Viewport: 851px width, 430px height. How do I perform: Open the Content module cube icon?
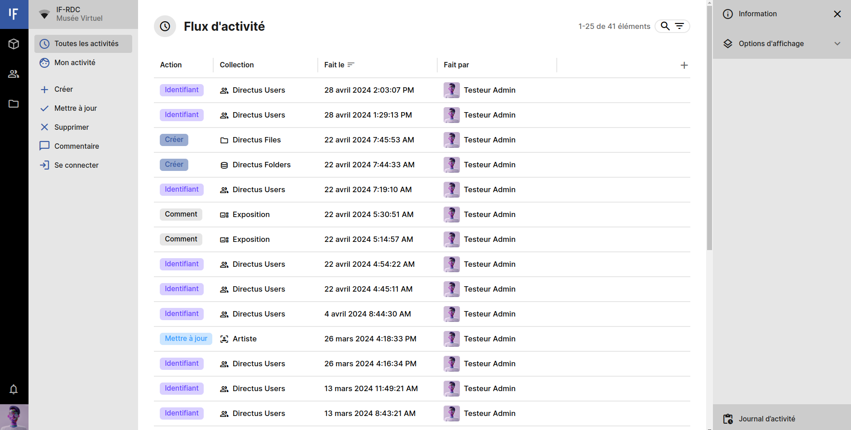(x=14, y=44)
